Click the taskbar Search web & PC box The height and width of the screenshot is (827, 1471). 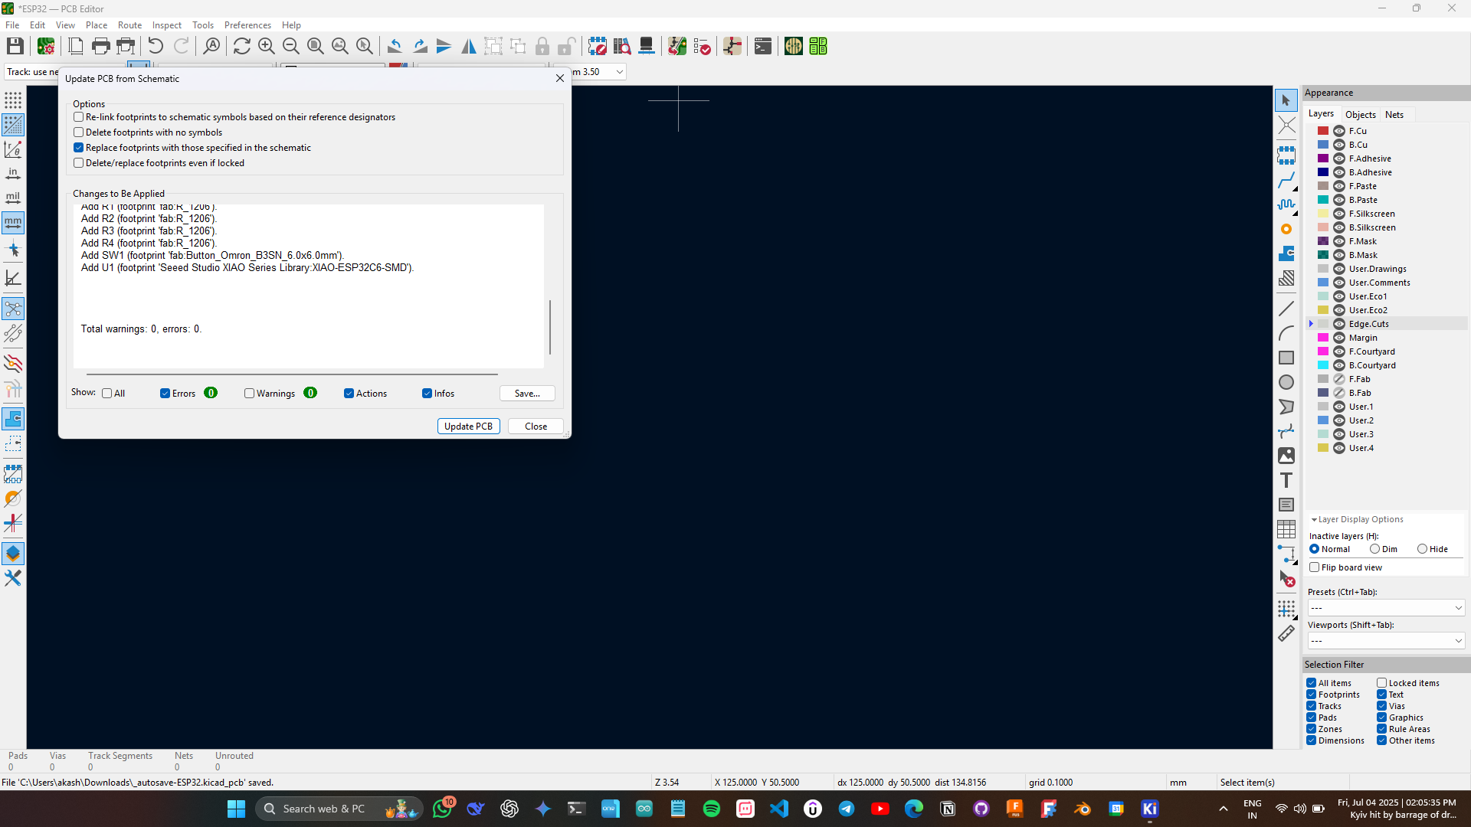pyautogui.click(x=339, y=809)
